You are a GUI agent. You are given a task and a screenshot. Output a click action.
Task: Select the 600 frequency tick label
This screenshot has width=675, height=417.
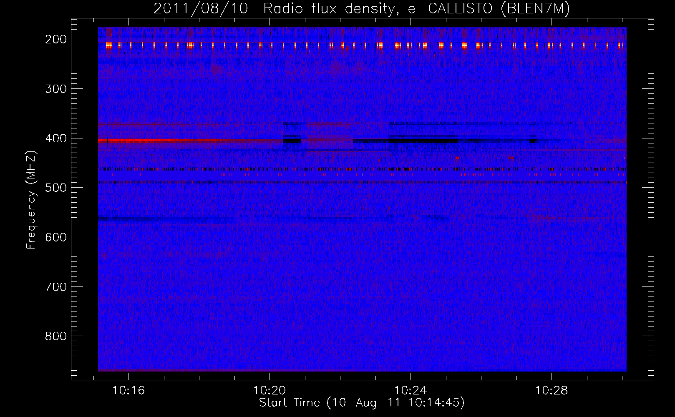coord(56,237)
